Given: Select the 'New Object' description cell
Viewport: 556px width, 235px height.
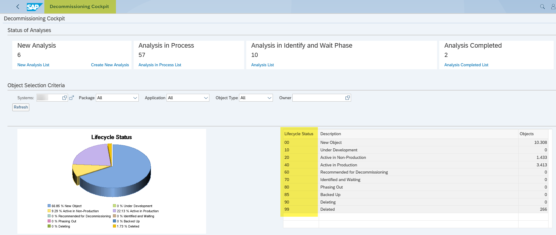Looking at the screenshot, I should (x=418, y=142).
